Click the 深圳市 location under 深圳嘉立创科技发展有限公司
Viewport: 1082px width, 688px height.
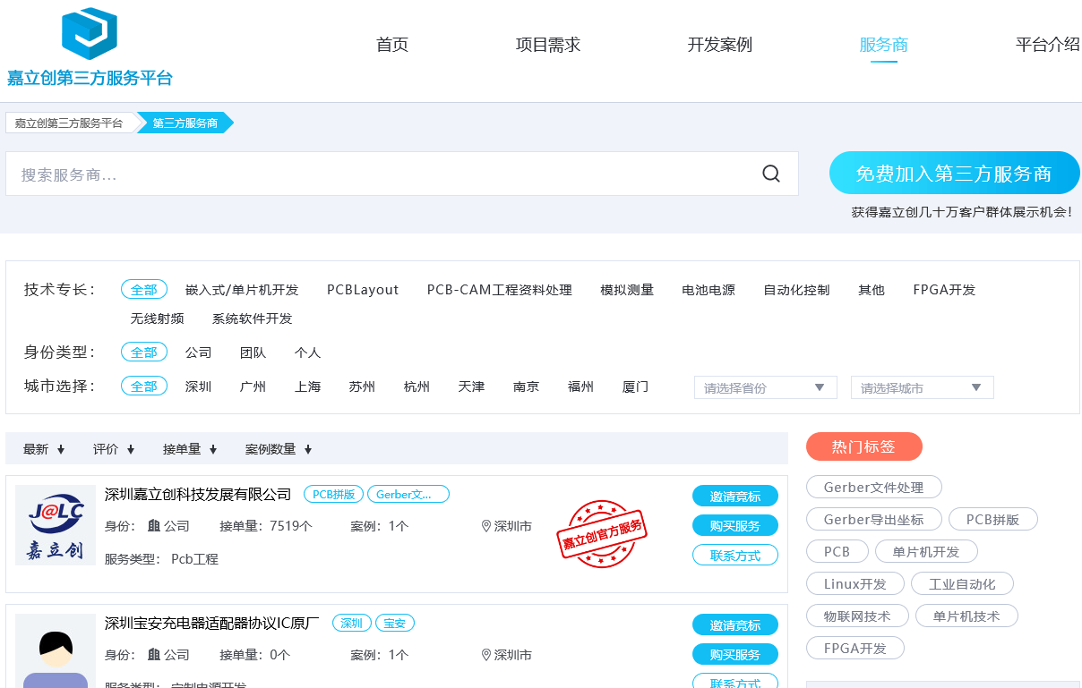click(507, 526)
